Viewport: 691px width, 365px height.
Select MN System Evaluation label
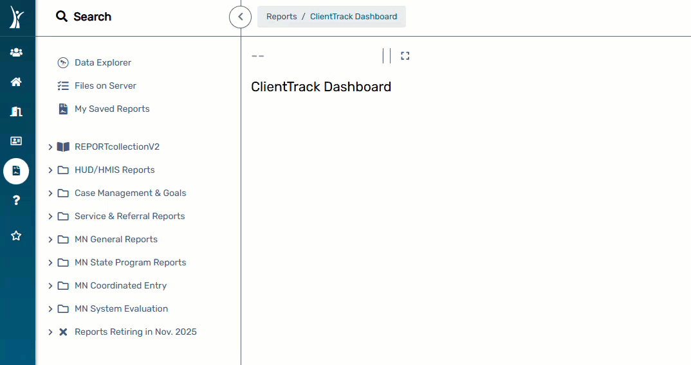coord(121,308)
